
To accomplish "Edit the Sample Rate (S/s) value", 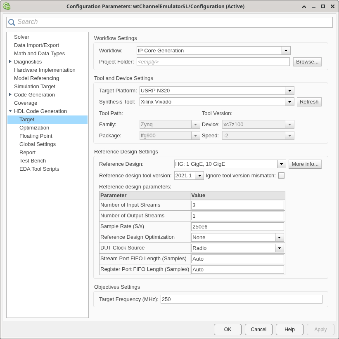I will point(237,226).
